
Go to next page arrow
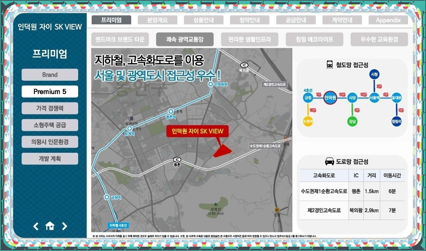(x=64, y=226)
